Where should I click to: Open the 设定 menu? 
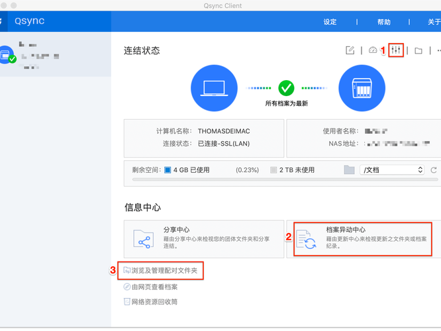pos(330,22)
